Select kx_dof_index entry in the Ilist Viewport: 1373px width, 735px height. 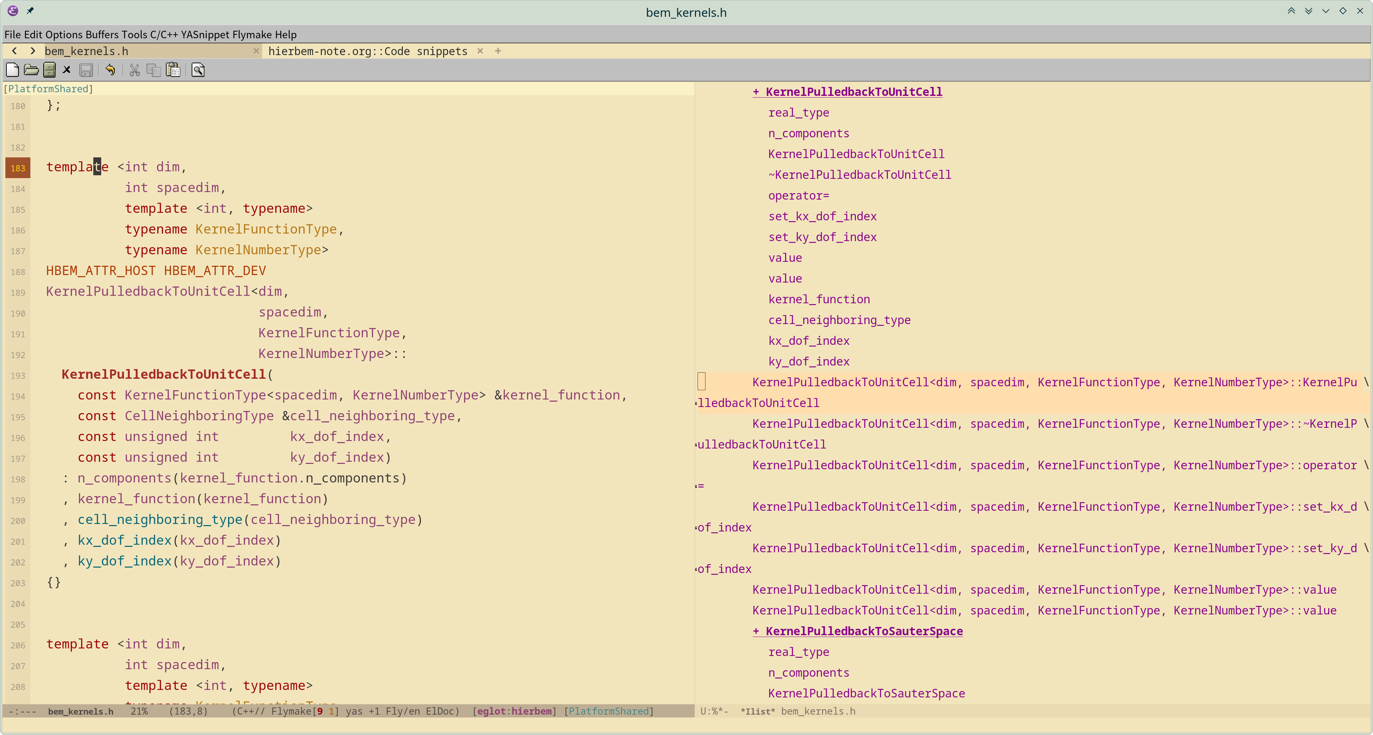(808, 340)
